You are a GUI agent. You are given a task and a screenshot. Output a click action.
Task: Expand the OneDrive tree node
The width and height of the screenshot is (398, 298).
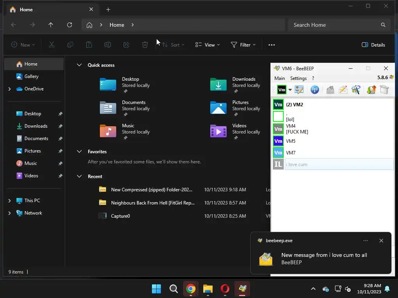point(9,89)
